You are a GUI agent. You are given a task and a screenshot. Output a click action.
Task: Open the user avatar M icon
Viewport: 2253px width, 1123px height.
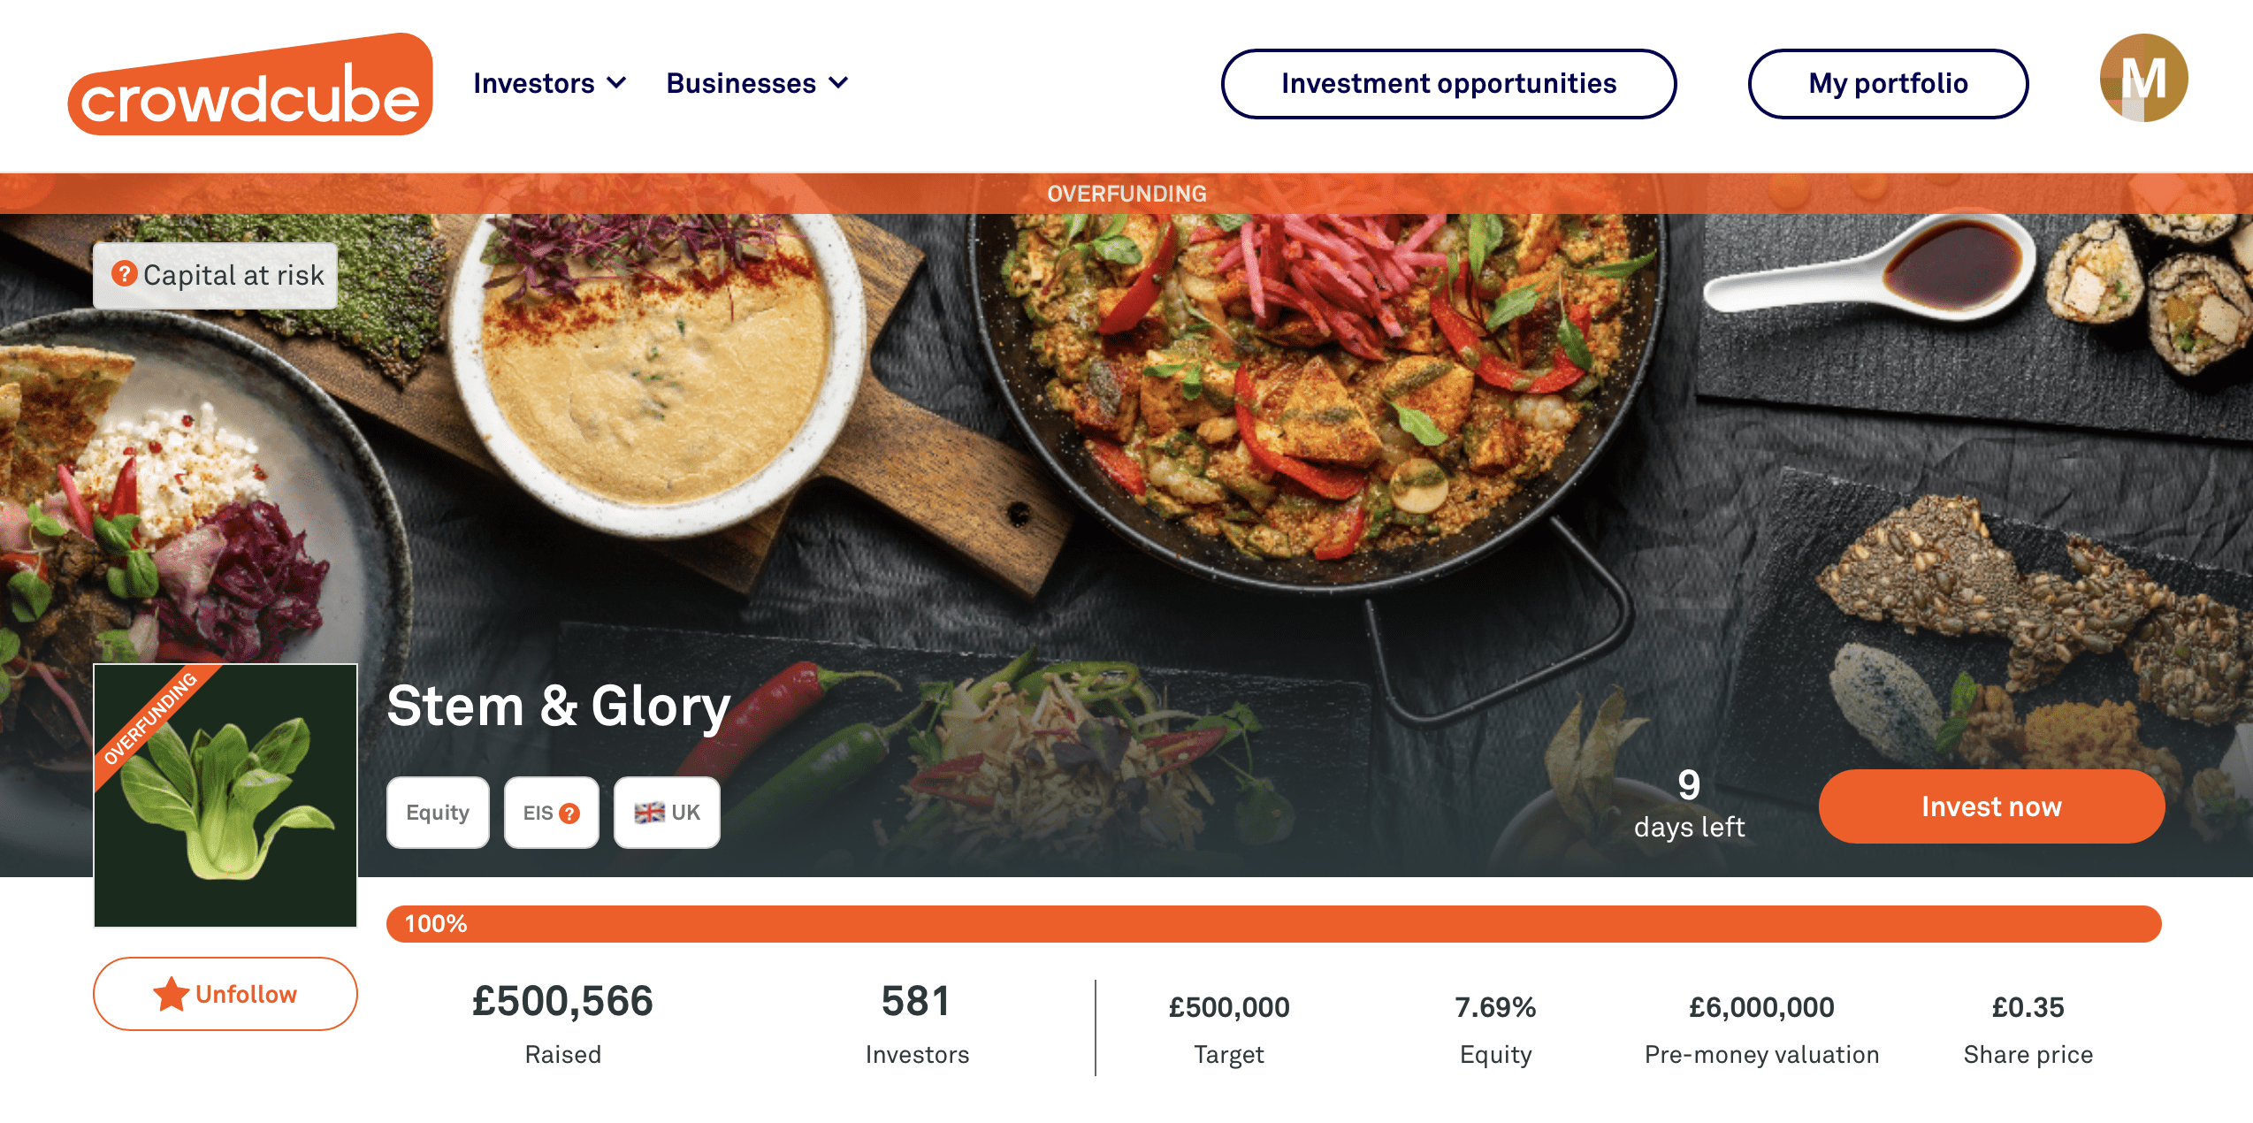tap(2143, 78)
